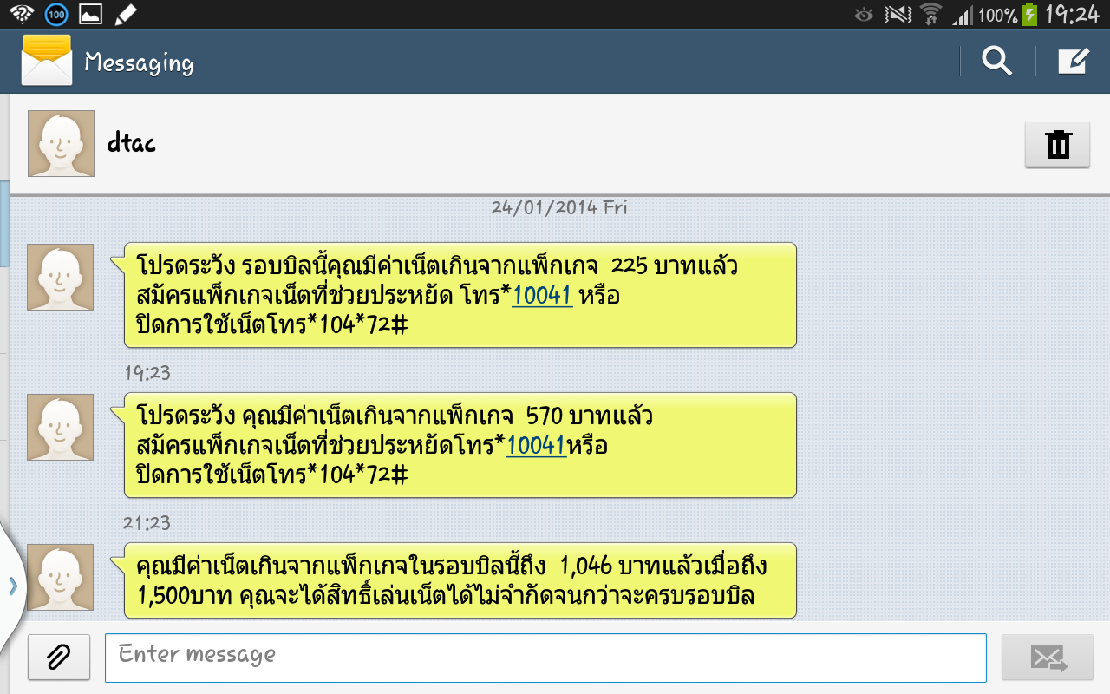
Task: Open avatar beside the 225 baht message
Action: tap(61, 277)
